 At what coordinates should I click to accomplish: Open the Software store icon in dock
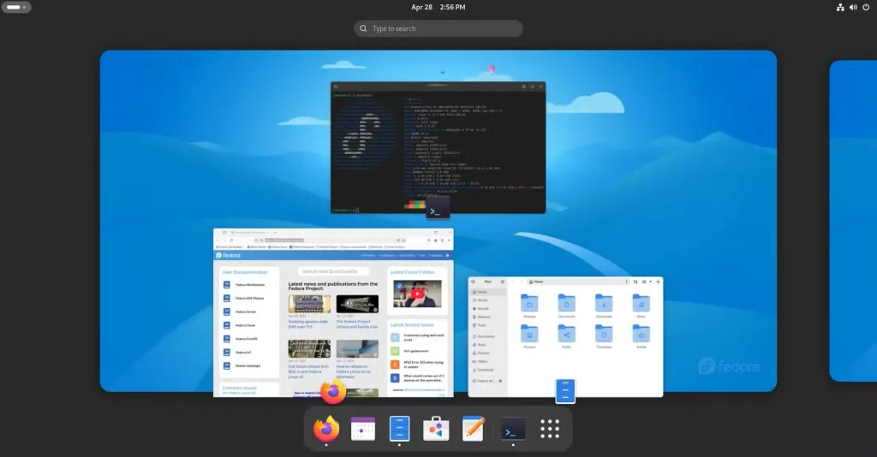(x=437, y=428)
